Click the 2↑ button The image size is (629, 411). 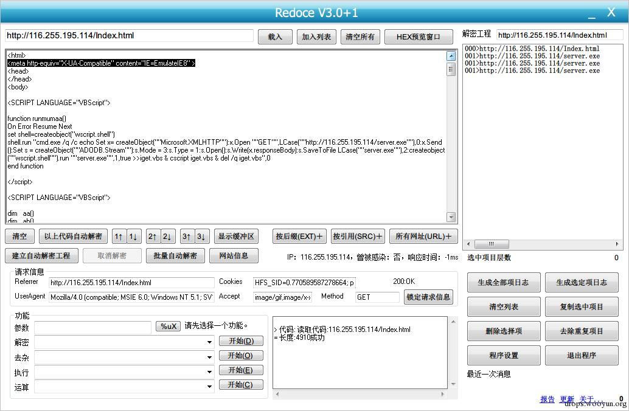pos(153,236)
